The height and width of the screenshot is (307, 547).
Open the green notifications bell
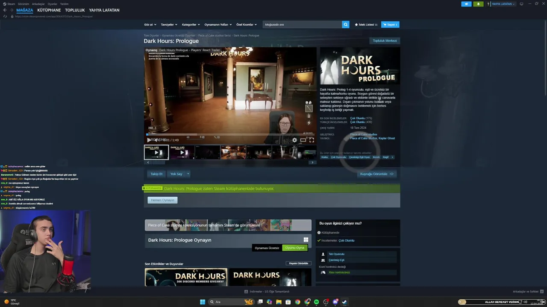click(x=478, y=4)
